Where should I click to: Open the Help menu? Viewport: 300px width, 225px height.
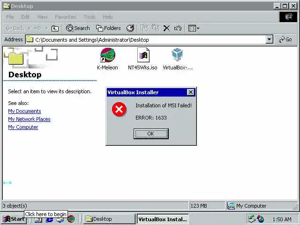(107, 17)
